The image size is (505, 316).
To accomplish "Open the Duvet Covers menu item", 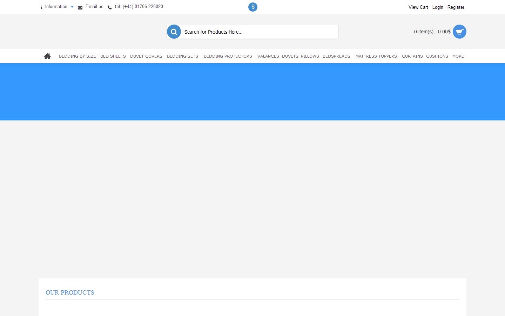I will [146, 56].
